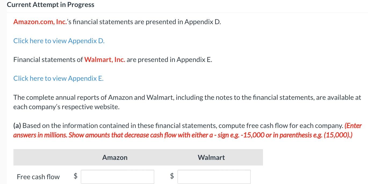Click the dollar sign before the Amazon field
Image resolution: width=368 pixels, height=184 pixels.
click(75, 176)
